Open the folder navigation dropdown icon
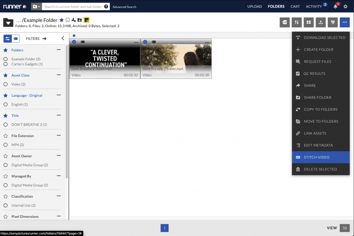This screenshot has width=354, height=236. pos(8,22)
